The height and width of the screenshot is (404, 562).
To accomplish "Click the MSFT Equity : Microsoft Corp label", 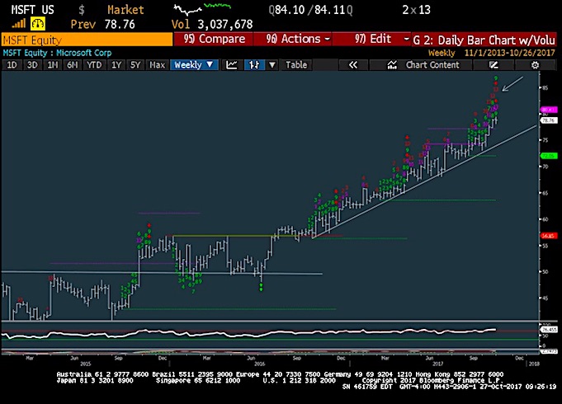I will coord(57,53).
